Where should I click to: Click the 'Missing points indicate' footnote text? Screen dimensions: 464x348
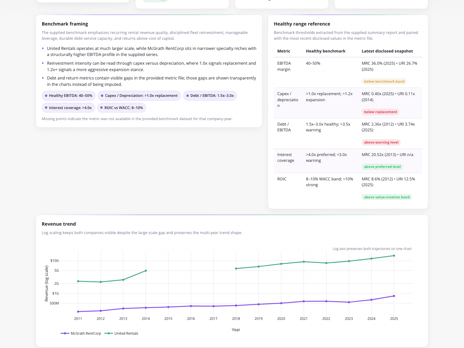click(137, 119)
